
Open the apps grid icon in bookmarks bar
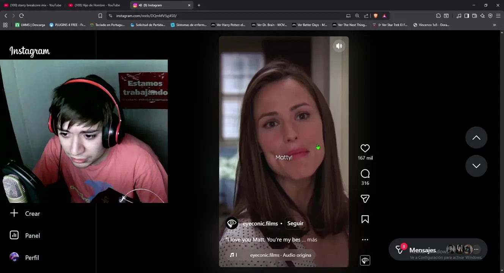5,25
